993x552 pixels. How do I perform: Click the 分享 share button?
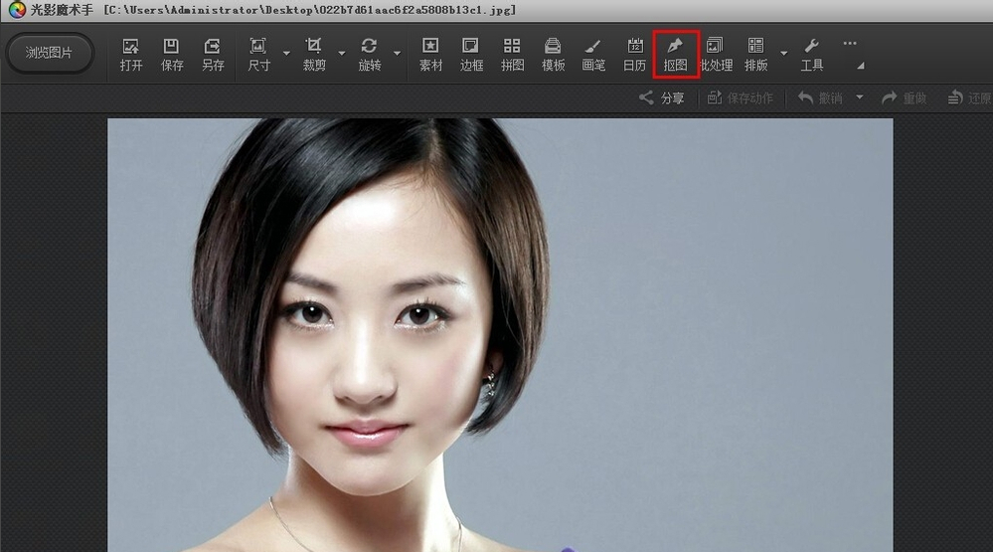[662, 97]
